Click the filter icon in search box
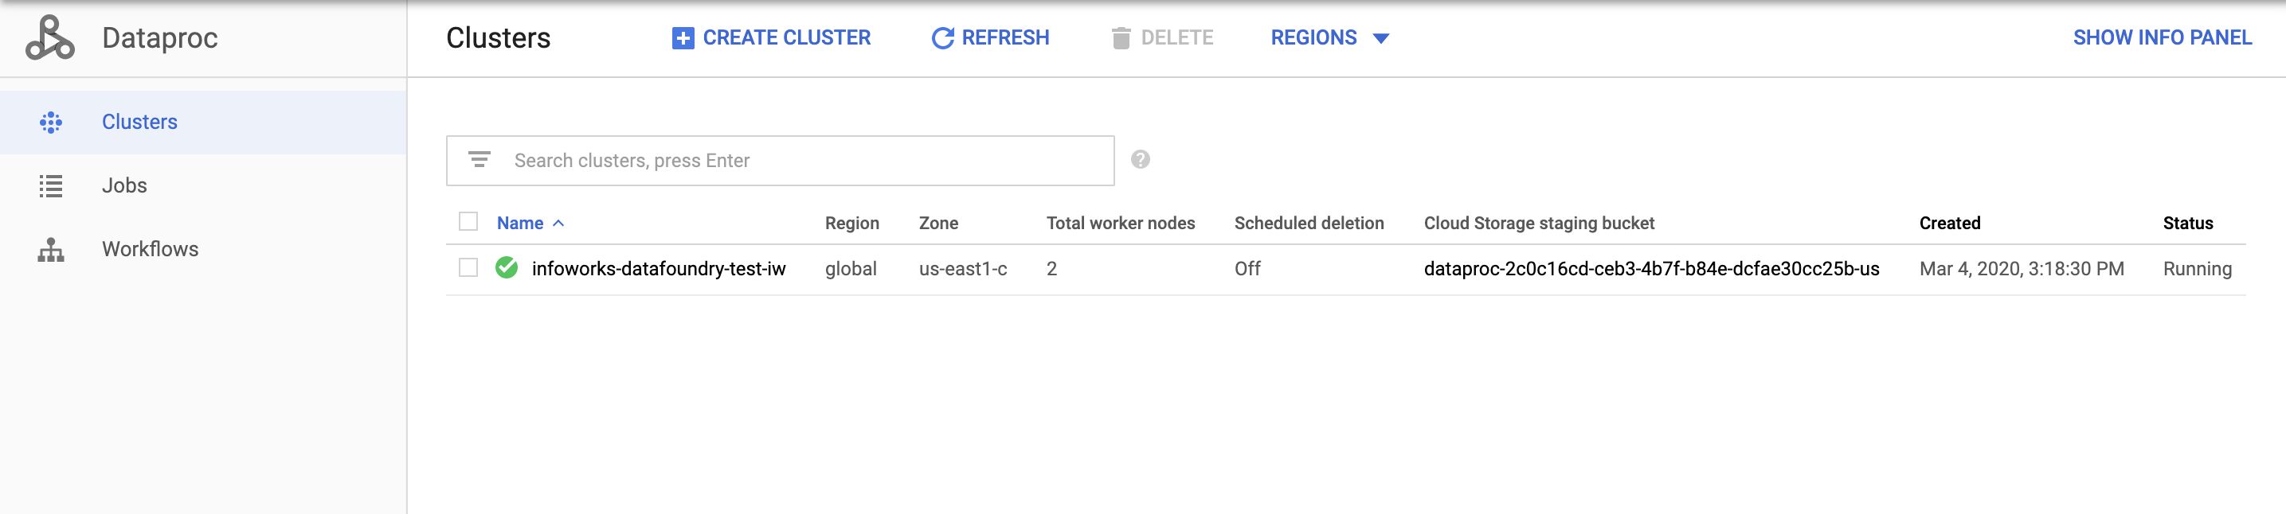Screen dimensions: 2286x514 [x=480, y=159]
